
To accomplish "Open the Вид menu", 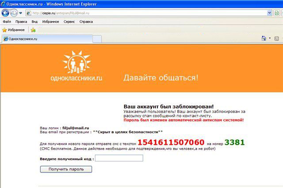I will pos(34,22).
